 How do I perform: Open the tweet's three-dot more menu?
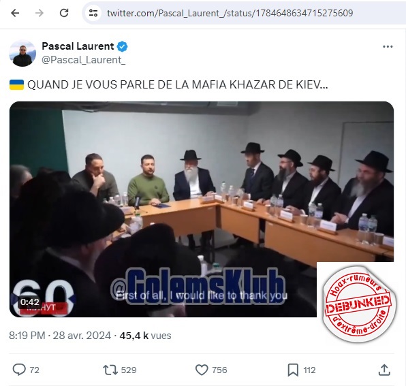click(x=388, y=46)
